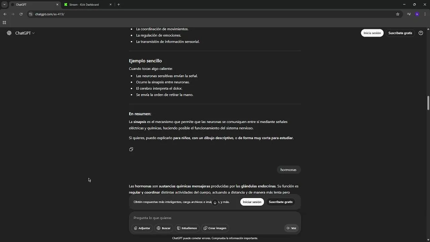430x242 pixels.
Task: Click the page vertical scrollbar thumb
Action: 428,103
